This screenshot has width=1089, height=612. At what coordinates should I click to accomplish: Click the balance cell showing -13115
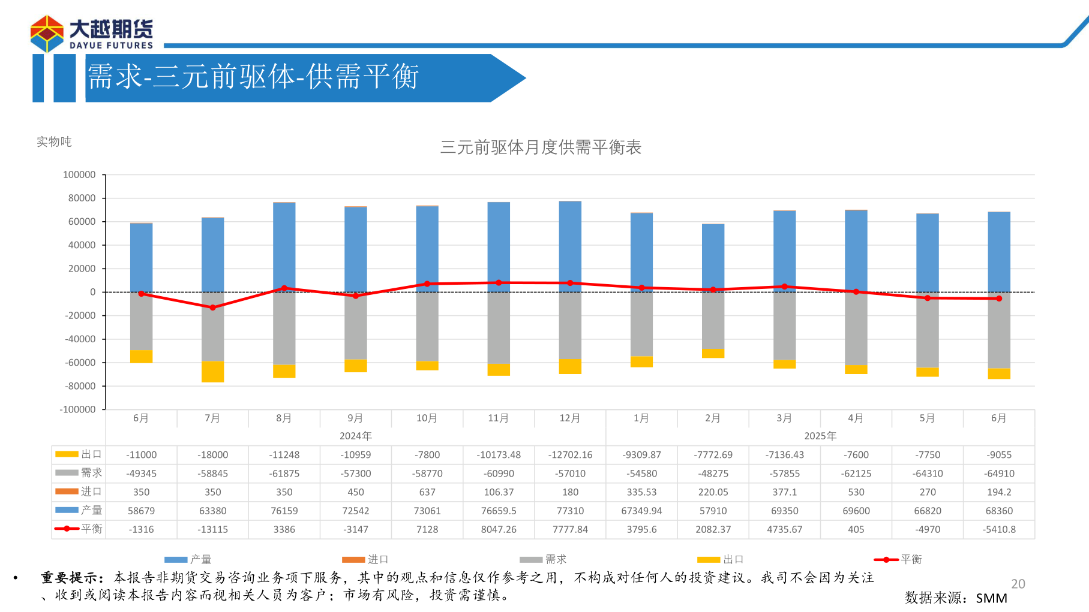point(212,529)
